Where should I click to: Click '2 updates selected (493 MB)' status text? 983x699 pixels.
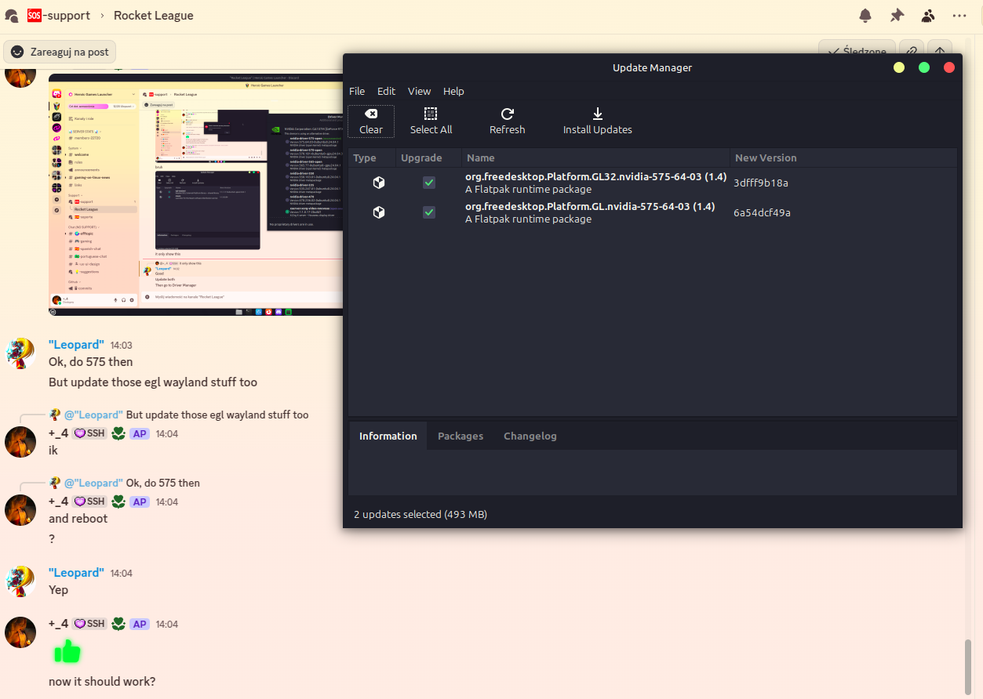click(x=421, y=514)
